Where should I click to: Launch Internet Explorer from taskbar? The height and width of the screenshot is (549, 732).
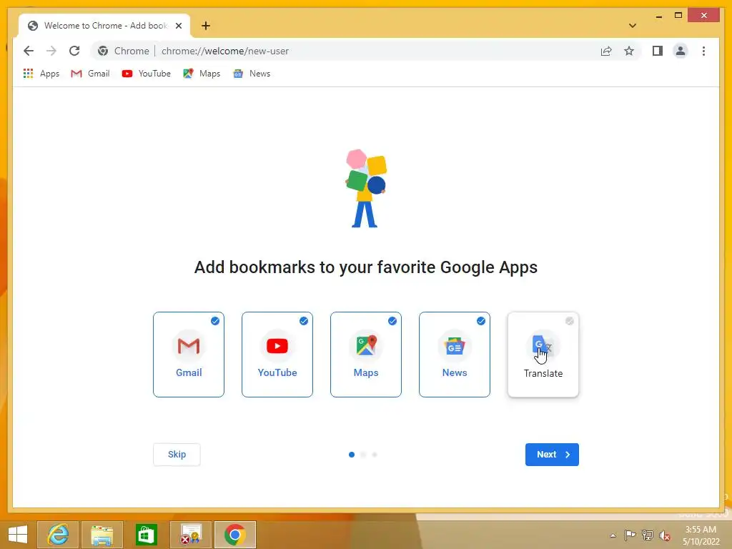(58, 535)
